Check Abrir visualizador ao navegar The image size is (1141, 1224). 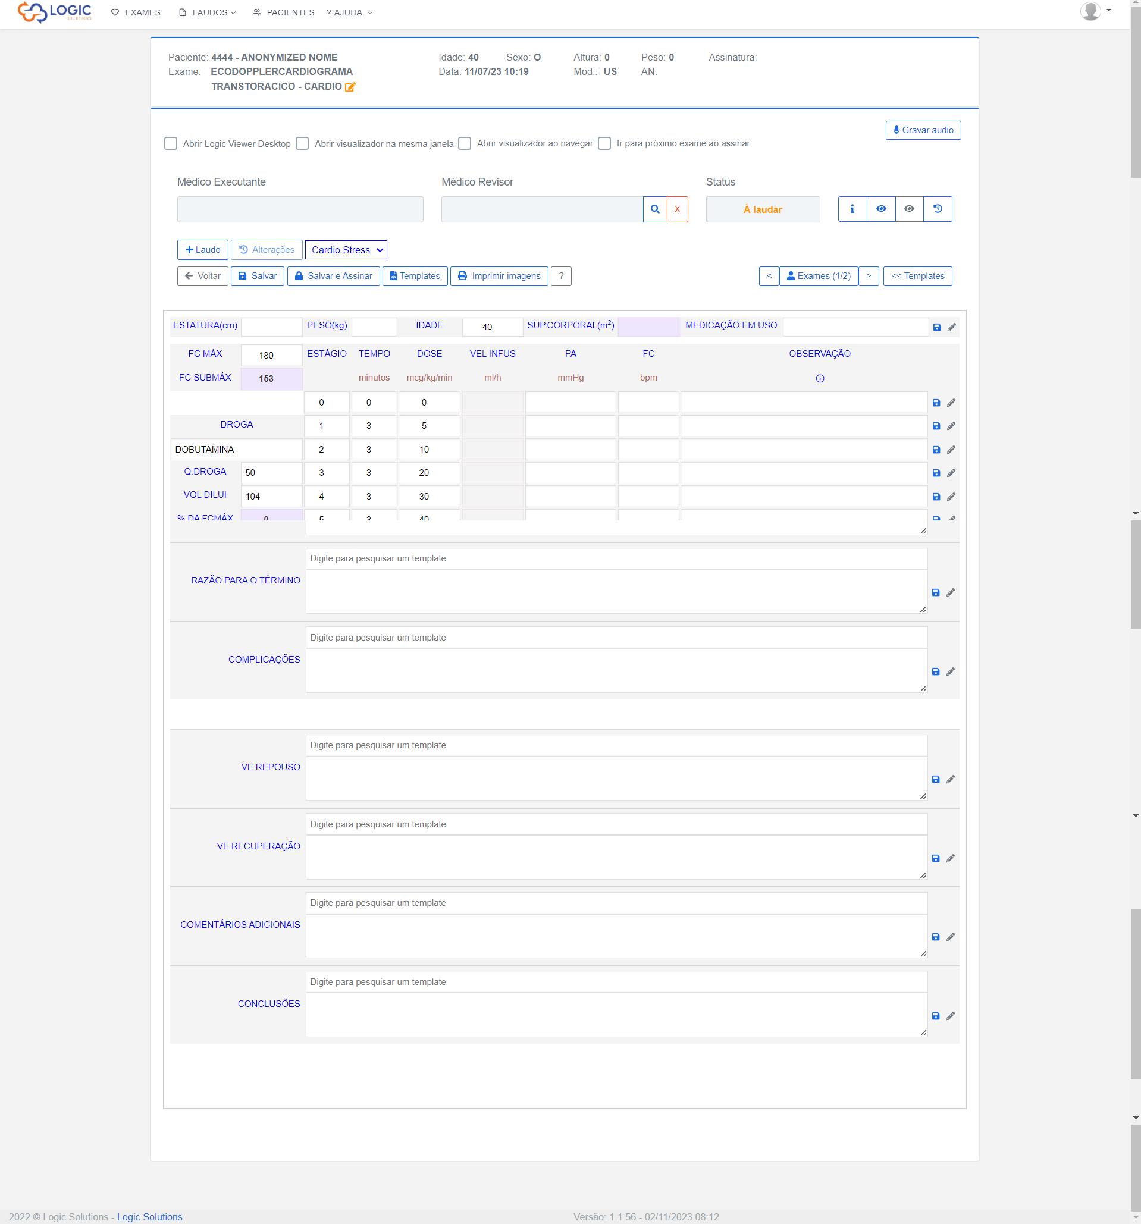[x=465, y=143]
